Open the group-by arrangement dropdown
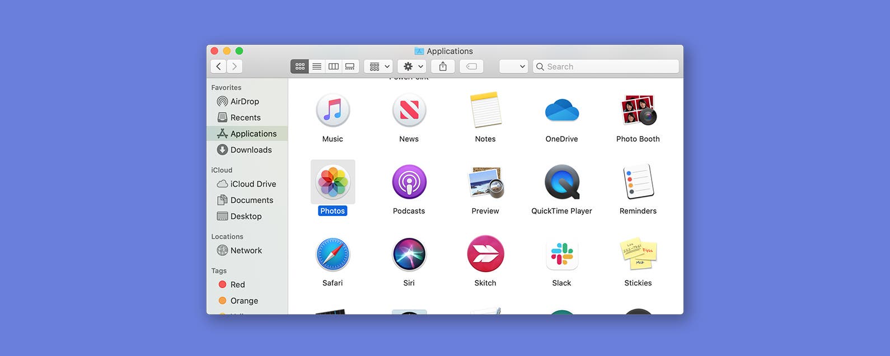This screenshot has width=890, height=356. [378, 67]
